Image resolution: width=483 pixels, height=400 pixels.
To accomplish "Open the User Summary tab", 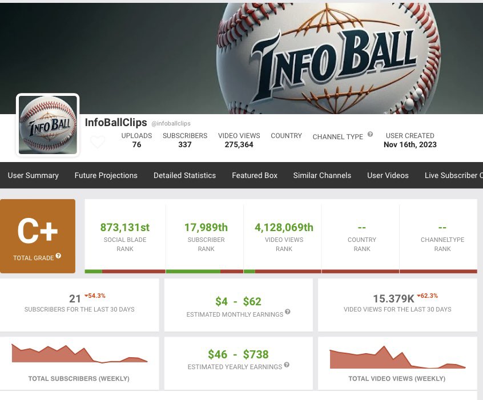I will [x=33, y=175].
